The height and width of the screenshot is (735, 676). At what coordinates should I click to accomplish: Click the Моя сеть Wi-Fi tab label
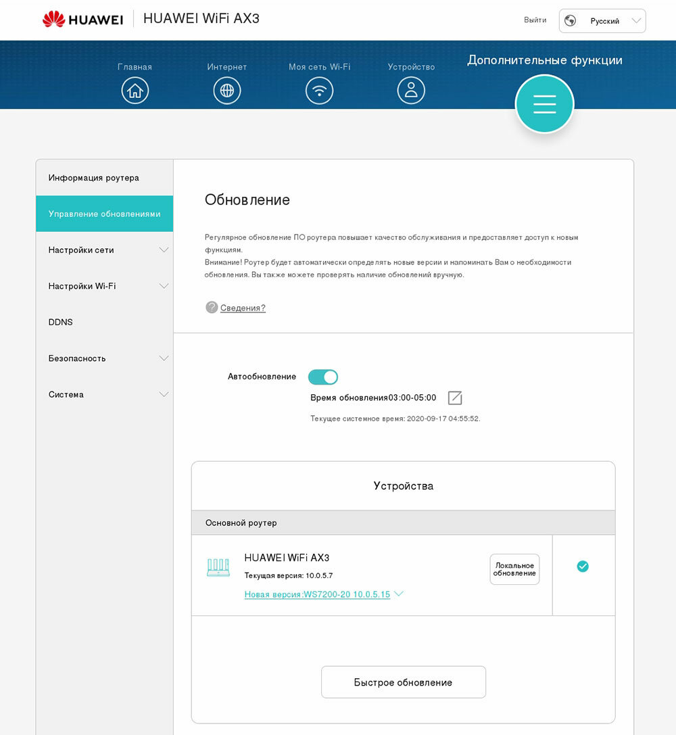pyautogui.click(x=320, y=66)
